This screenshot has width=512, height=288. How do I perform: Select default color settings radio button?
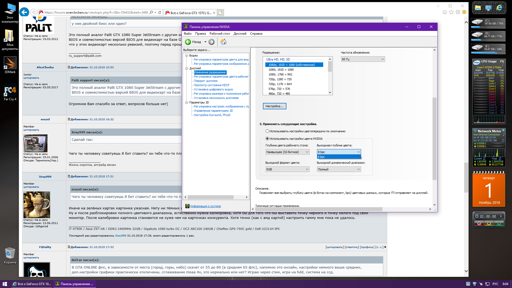(x=267, y=131)
